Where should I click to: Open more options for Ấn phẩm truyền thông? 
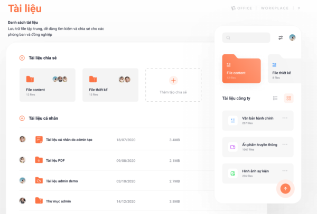tap(285, 144)
